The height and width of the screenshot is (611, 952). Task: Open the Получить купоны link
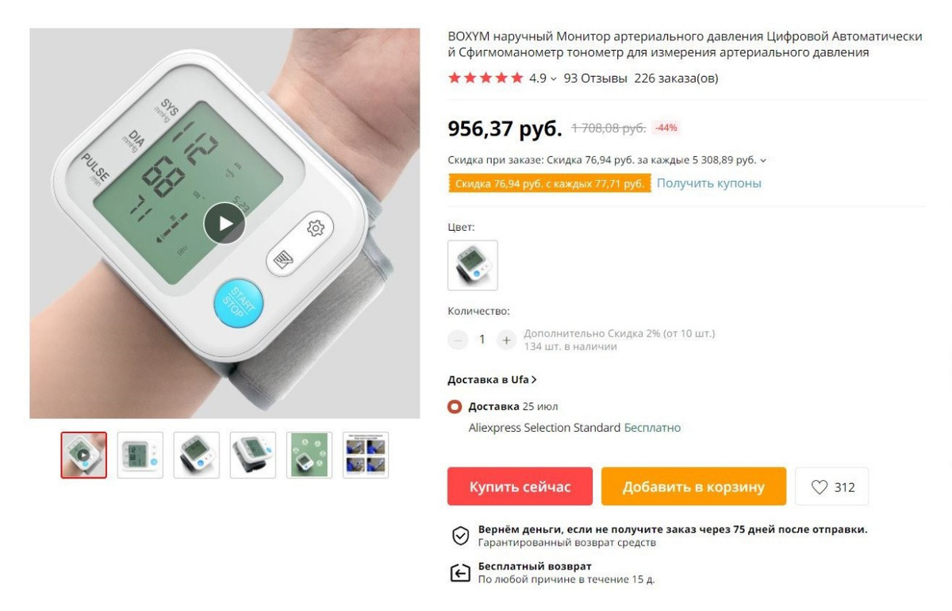point(708,183)
